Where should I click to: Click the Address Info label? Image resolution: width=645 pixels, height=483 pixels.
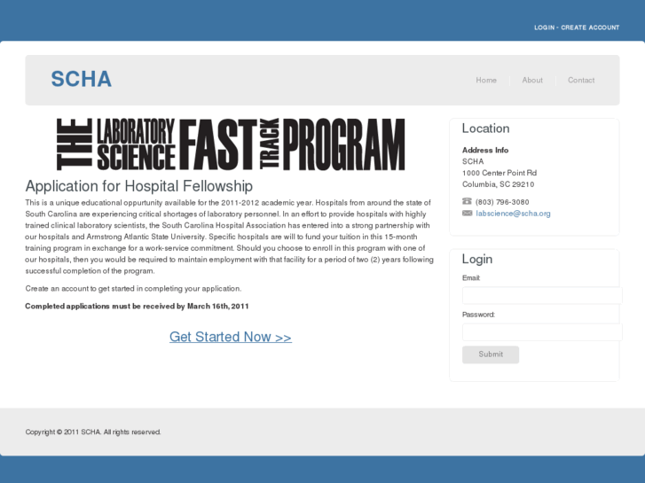[x=485, y=150]
